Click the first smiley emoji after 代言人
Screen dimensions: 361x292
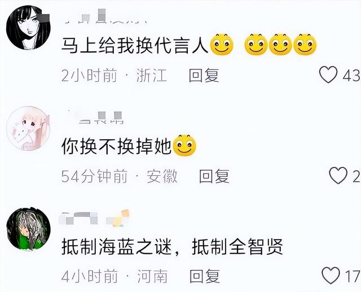click(222, 45)
